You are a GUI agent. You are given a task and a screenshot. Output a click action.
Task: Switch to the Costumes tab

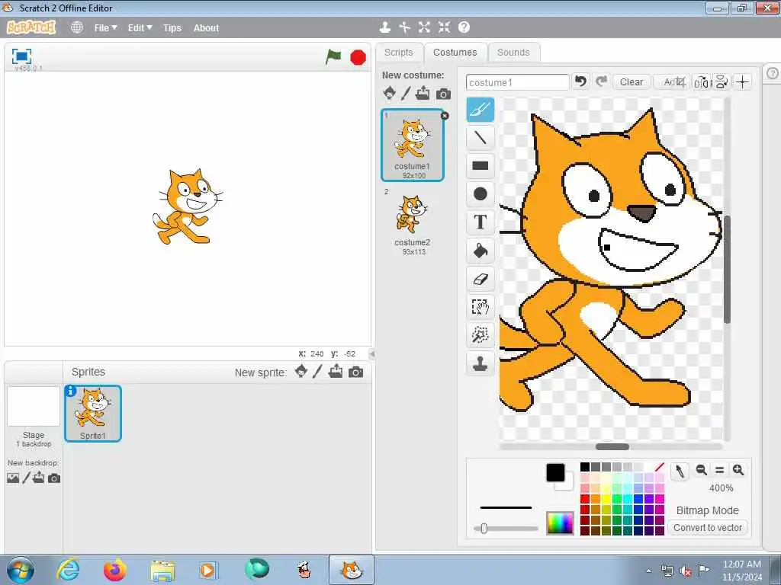tap(455, 53)
